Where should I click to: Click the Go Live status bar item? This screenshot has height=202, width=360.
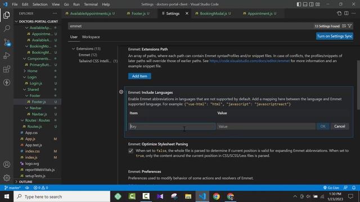331,188
